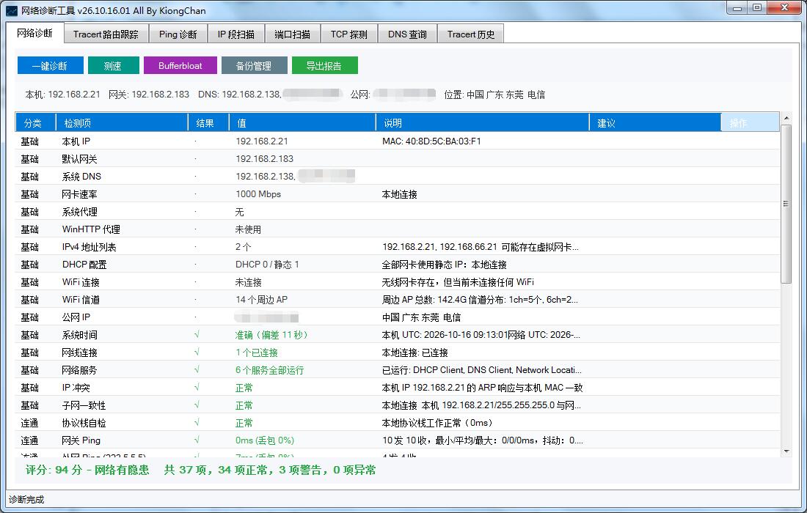Click the 评分: 94 分 score summary
Viewport: 807px width, 513px height.
point(87,470)
